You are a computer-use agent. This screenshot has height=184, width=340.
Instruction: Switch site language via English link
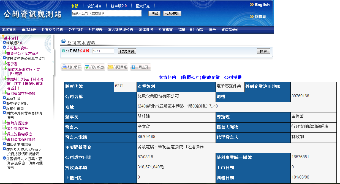[x=260, y=5]
